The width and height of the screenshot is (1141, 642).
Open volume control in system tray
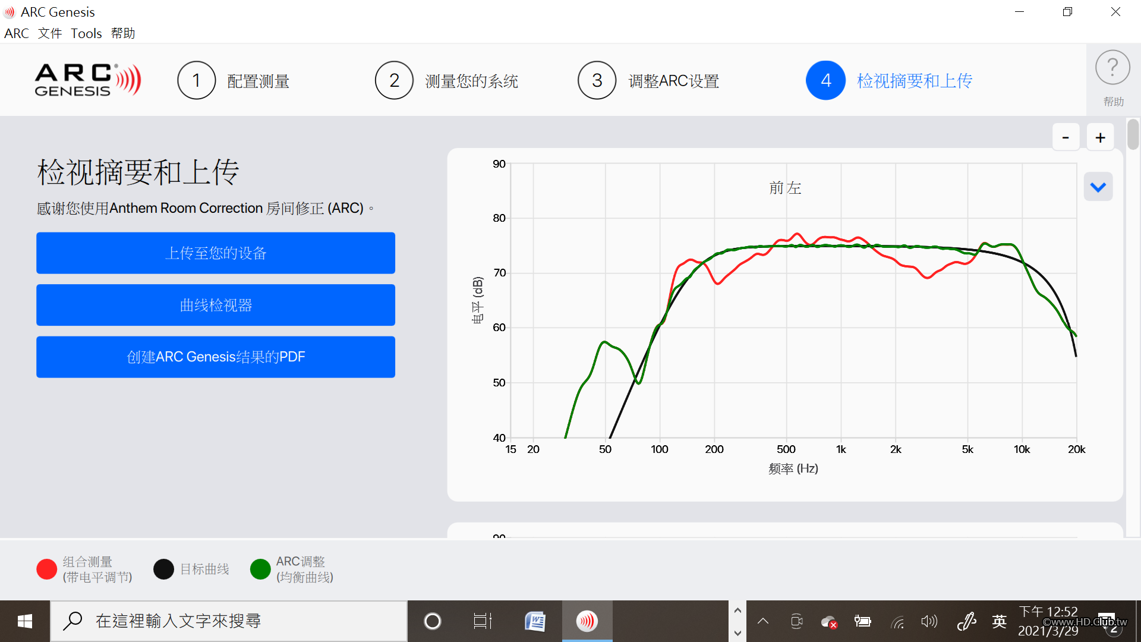(x=929, y=622)
